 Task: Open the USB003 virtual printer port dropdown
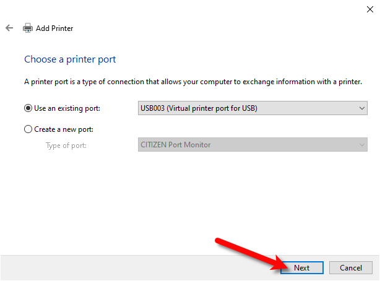pyautogui.click(x=253, y=108)
